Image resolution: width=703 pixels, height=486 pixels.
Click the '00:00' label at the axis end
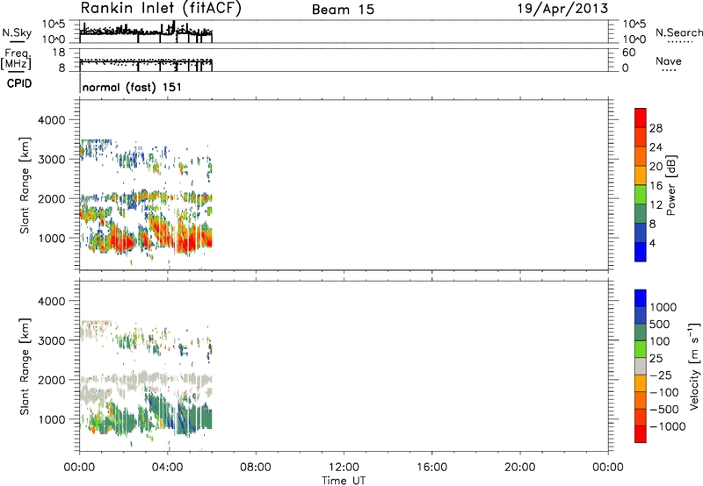pos(608,468)
